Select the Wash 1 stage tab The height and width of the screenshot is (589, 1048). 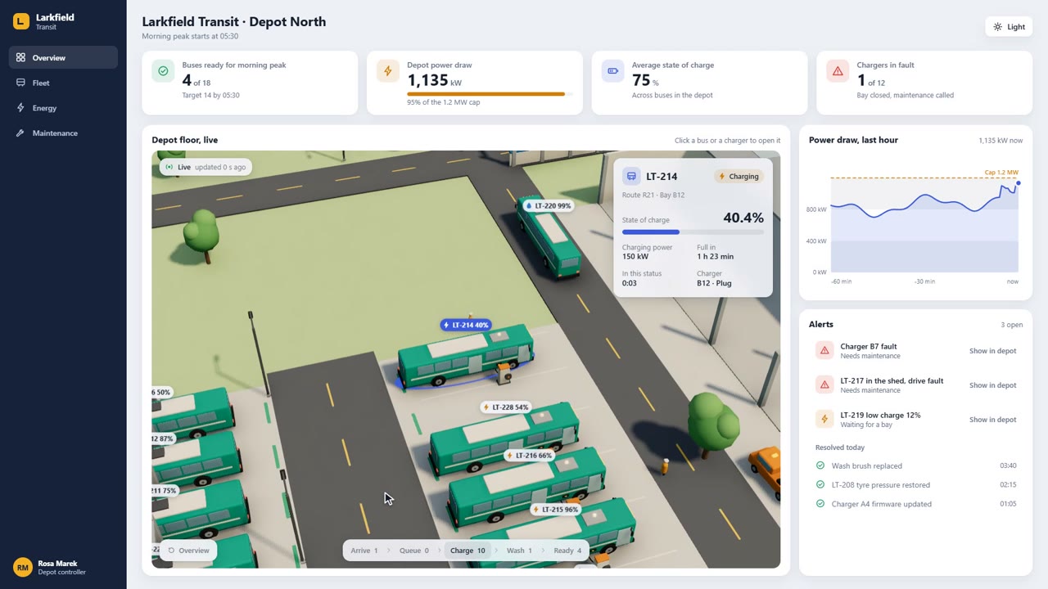coord(519,551)
